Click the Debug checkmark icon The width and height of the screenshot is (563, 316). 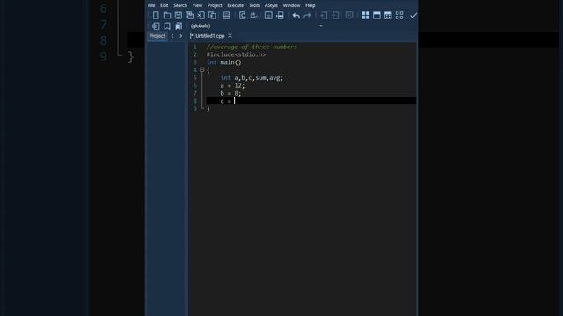point(413,16)
